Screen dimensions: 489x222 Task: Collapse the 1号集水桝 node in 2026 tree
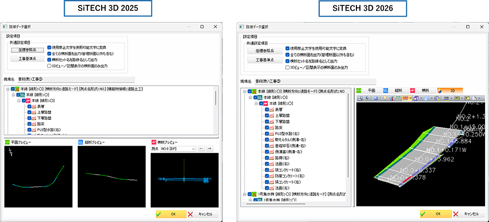click(245, 194)
